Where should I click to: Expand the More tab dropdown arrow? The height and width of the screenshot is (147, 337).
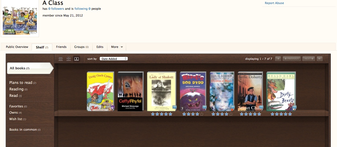pos(122,47)
